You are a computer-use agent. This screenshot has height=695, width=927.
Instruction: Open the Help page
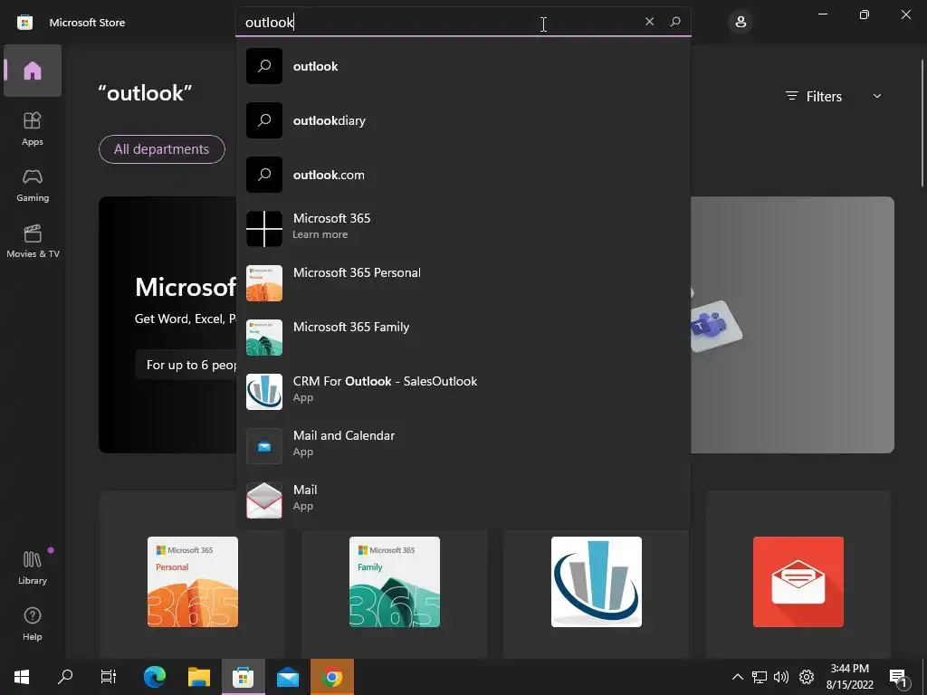tap(33, 624)
